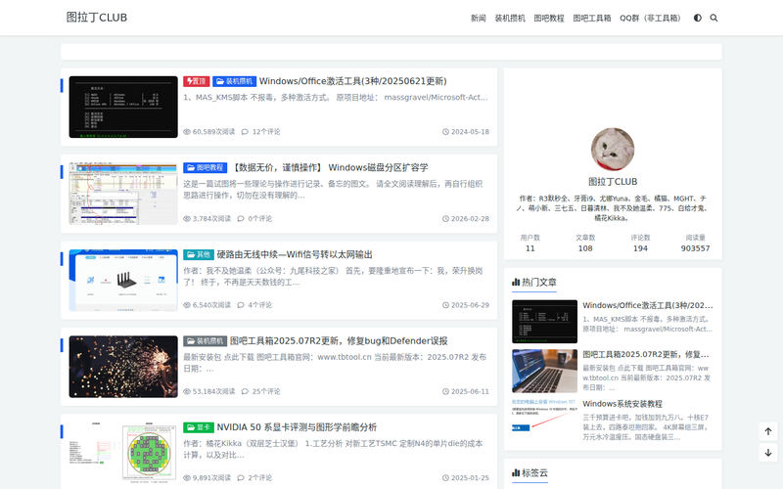Image resolution: width=783 pixels, height=489 pixels.
Task: Click the 12个评论 comment count
Action: tap(260, 132)
